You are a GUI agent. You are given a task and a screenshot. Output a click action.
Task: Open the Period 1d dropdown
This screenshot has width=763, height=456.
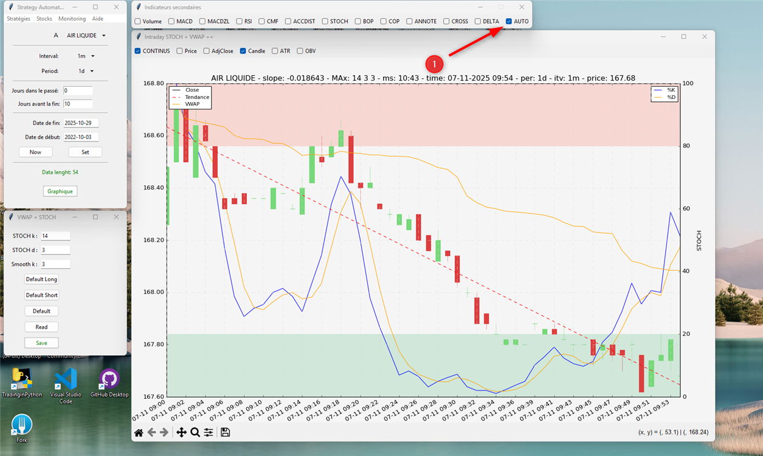(86, 71)
